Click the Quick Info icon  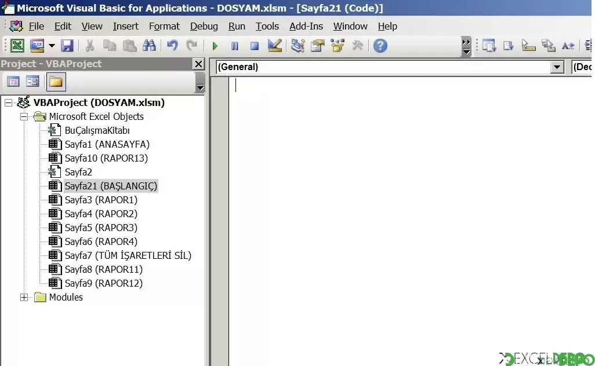click(528, 46)
